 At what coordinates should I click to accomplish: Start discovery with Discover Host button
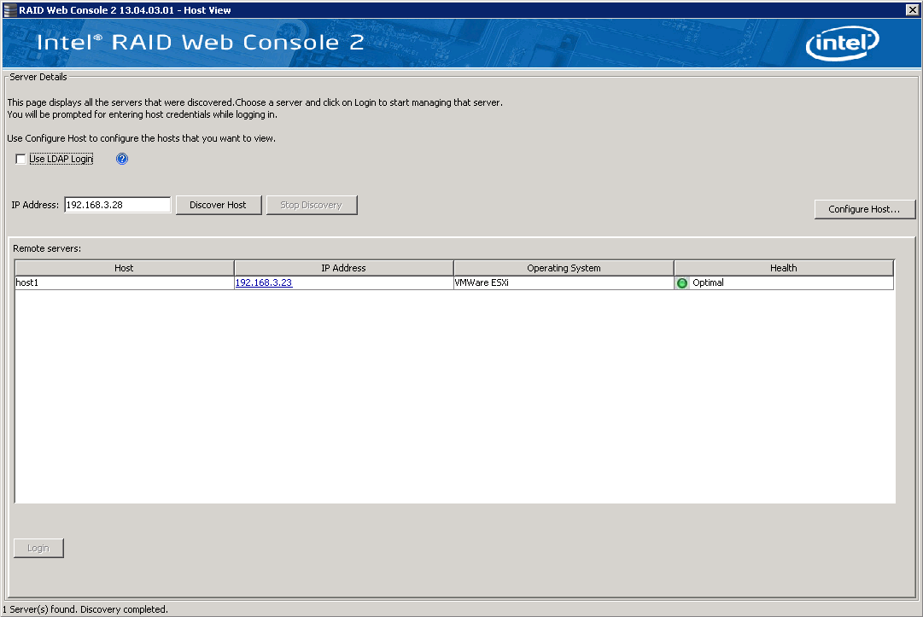[x=219, y=205]
